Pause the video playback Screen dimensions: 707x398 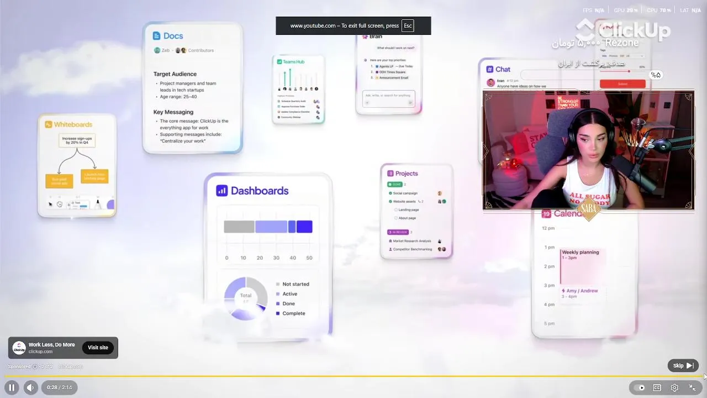click(x=12, y=387)
